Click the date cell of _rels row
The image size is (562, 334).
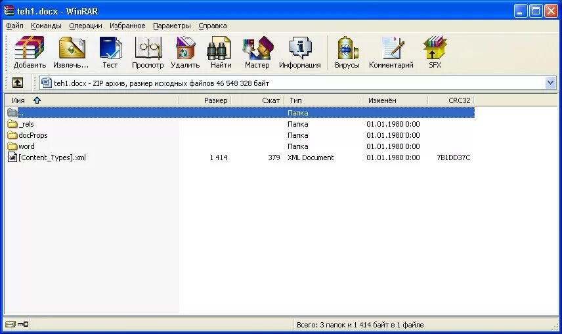click(x=393, y=124)
